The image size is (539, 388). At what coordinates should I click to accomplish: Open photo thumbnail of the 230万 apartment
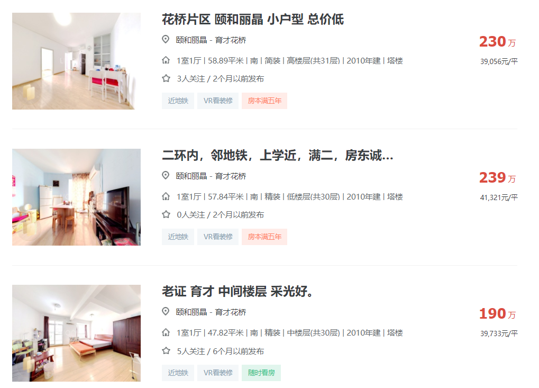click(x=76, y=61)
